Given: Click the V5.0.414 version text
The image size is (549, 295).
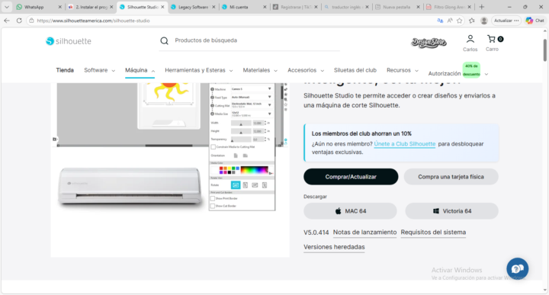Looking at the screenshot, I should coord(316,232).
